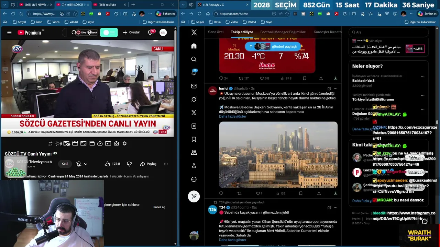Click the compose post feather button
Image resolution: width=440 pixels, height=247 pixels.
point(194,196)
